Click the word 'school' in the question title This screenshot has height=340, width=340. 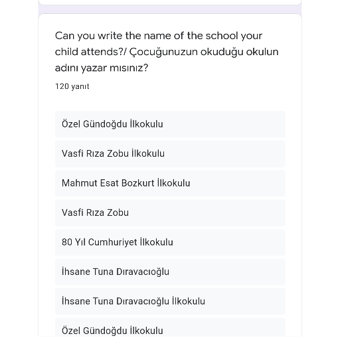pos(222,36)
